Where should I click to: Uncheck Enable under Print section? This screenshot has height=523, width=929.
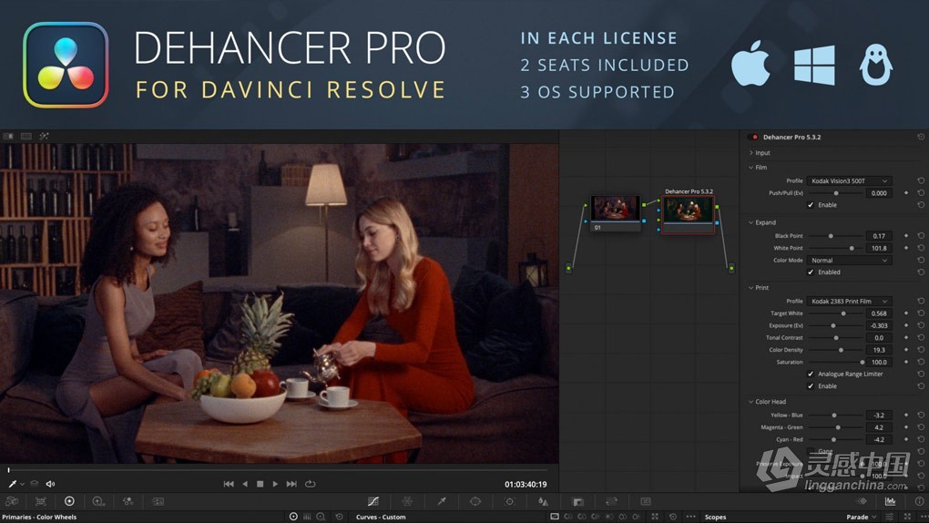pos(811,386)
